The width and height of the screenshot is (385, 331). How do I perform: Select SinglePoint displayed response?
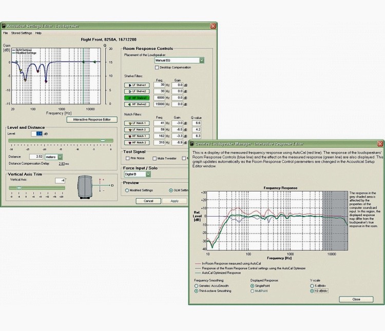[x=252, y=286]
